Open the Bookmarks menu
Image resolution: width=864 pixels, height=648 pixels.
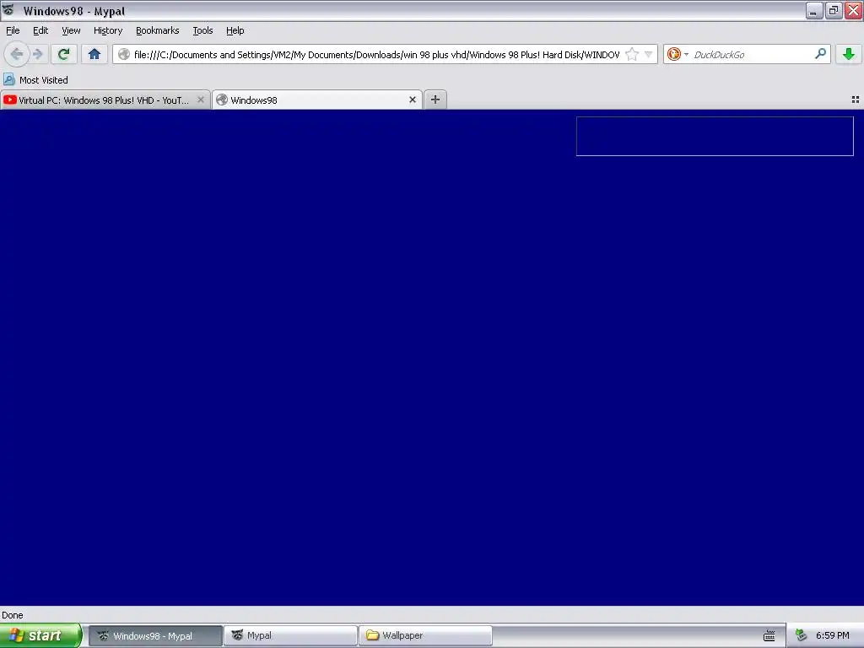[x=157, y=30]
